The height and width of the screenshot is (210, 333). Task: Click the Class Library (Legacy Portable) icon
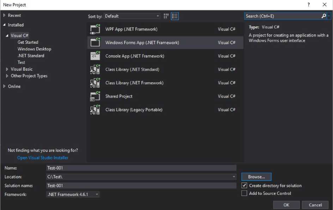click(95, 110)
